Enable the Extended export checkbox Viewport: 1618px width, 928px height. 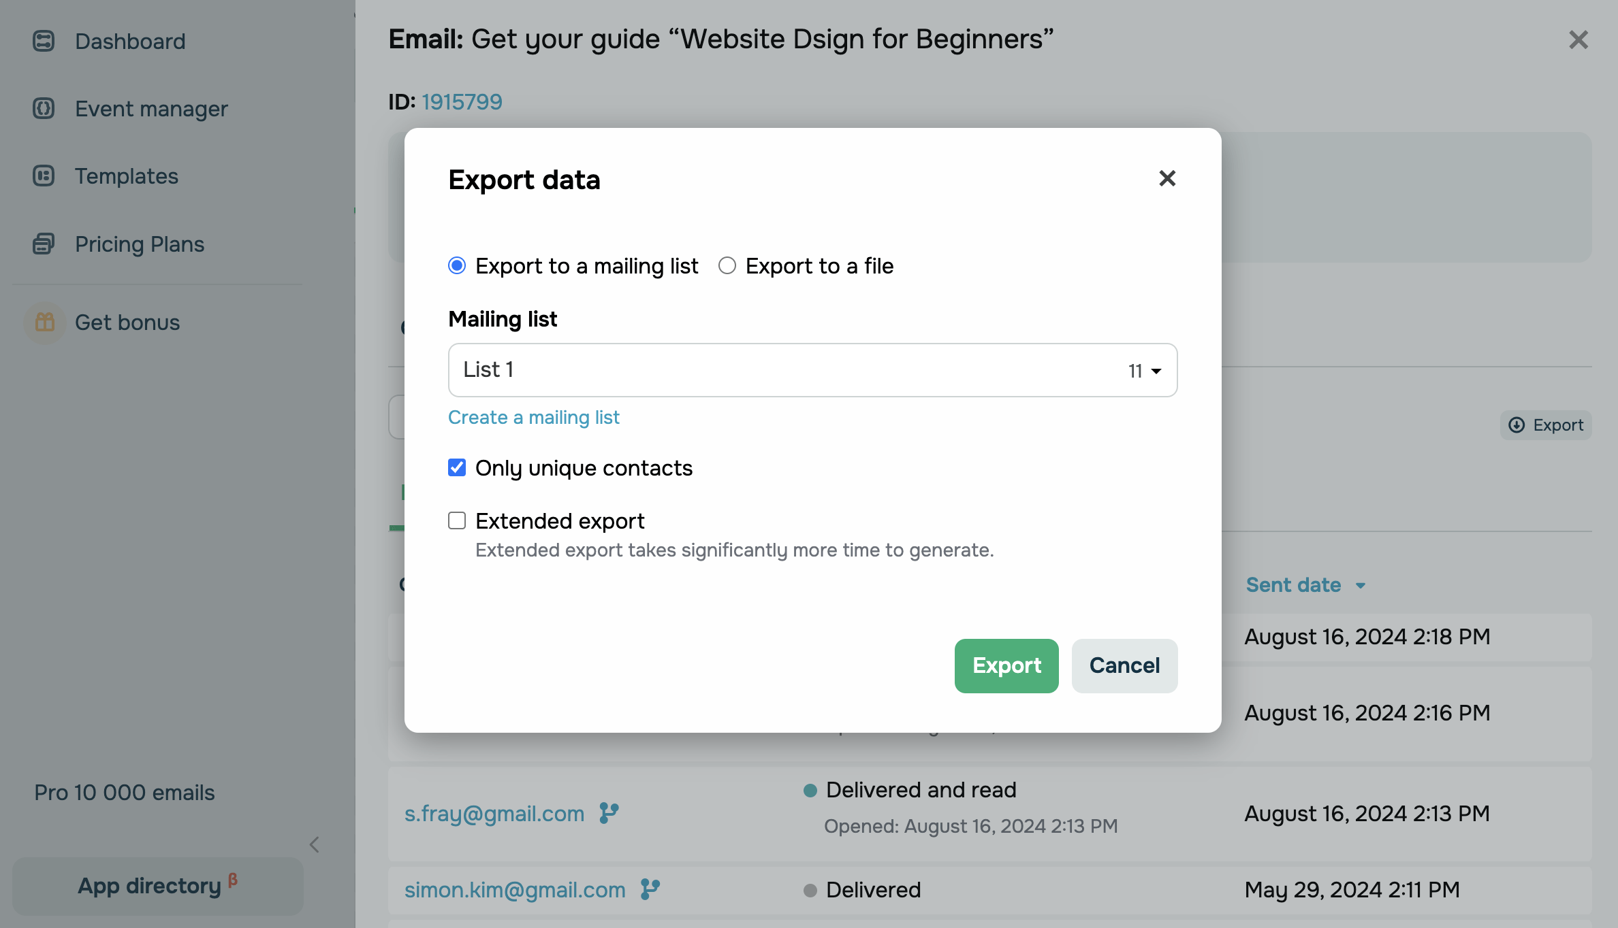tap(457, 520)
